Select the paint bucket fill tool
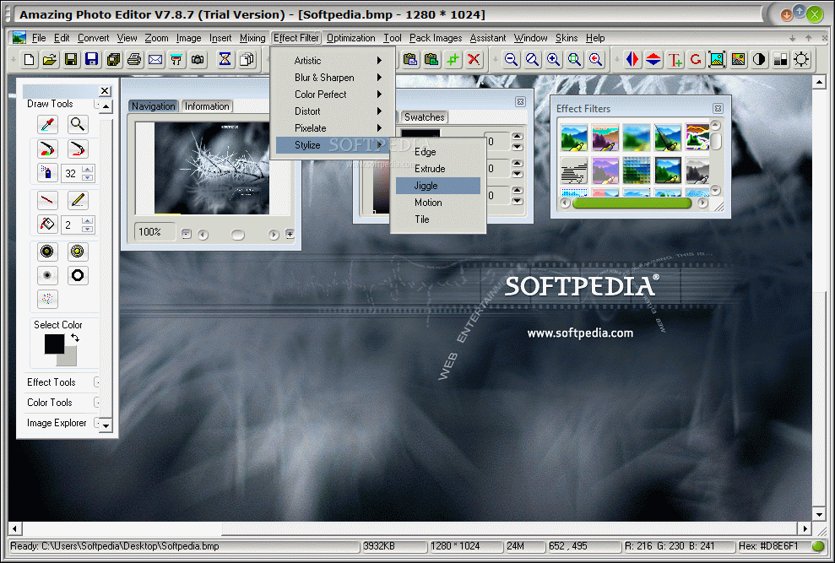Viewport: 835px width, 563px height. pyautogui.click(x=47, y=225)
